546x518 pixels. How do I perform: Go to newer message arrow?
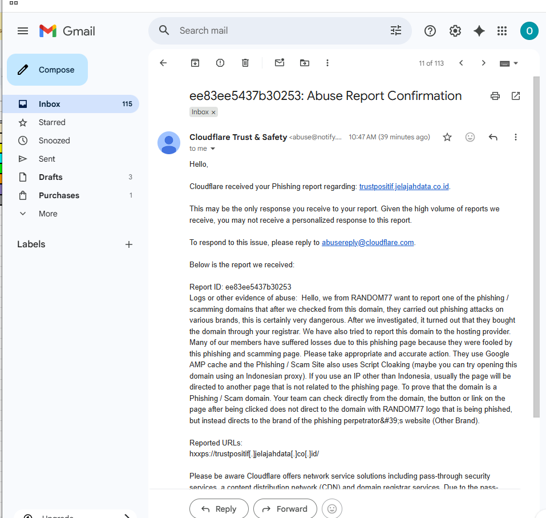(x=461, y=63)
